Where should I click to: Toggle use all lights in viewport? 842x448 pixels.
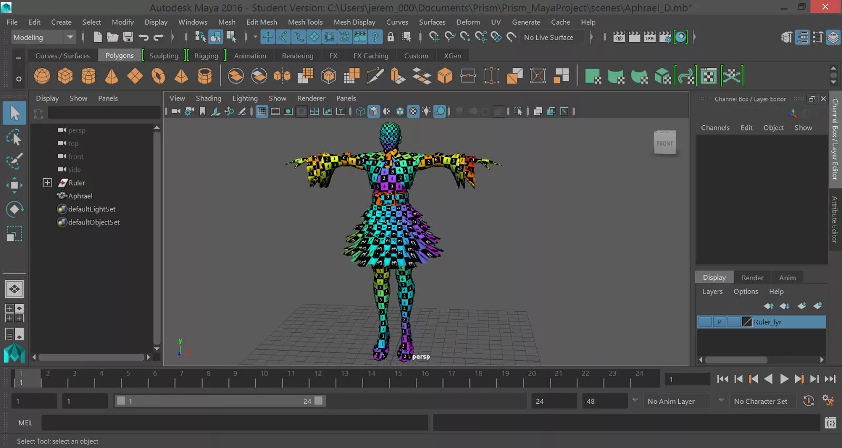pyautogui.click(x=426, y=111)
